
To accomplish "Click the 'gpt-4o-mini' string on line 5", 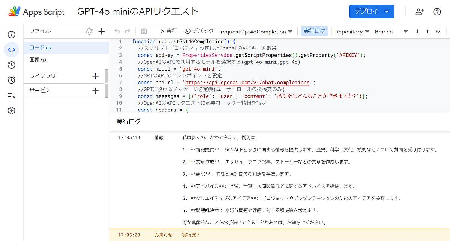I will 199,69.
